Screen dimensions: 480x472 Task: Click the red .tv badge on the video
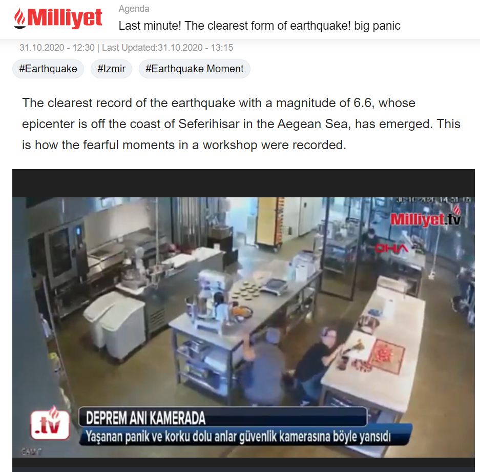tap(50, 423)
